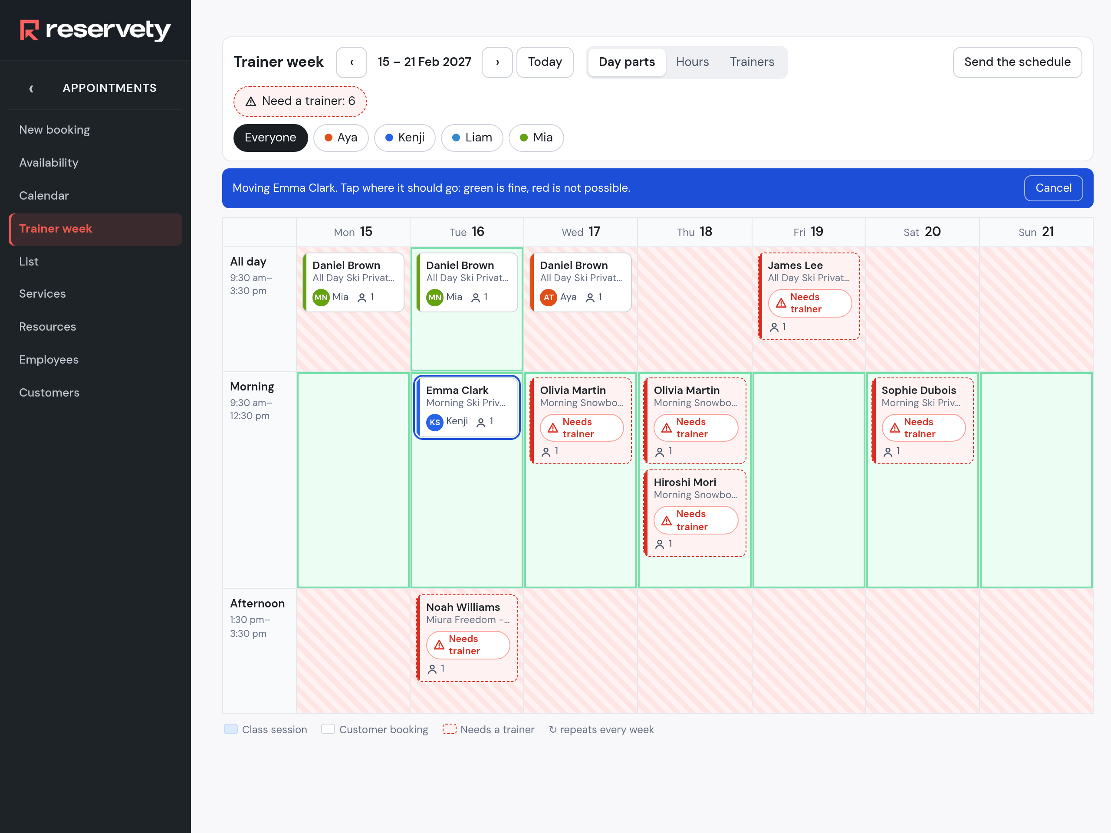Click Needs trainer badge on Hiroshi Mori
The image size is (1111, 833).
click(x=696, y=520)
